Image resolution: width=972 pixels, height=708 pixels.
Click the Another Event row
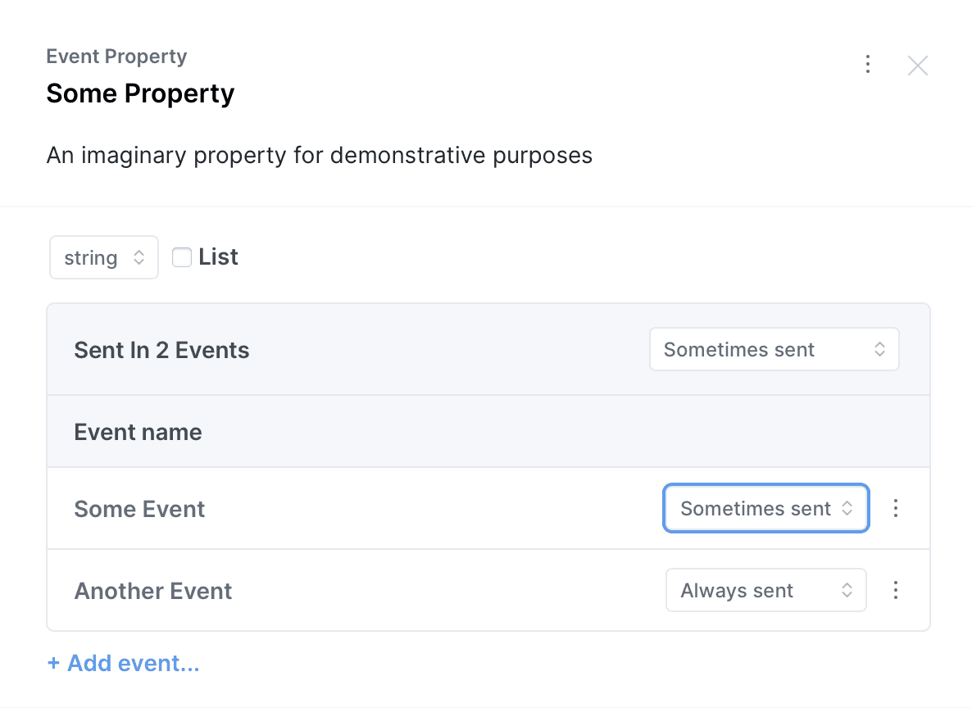click(x=152, y=590)
